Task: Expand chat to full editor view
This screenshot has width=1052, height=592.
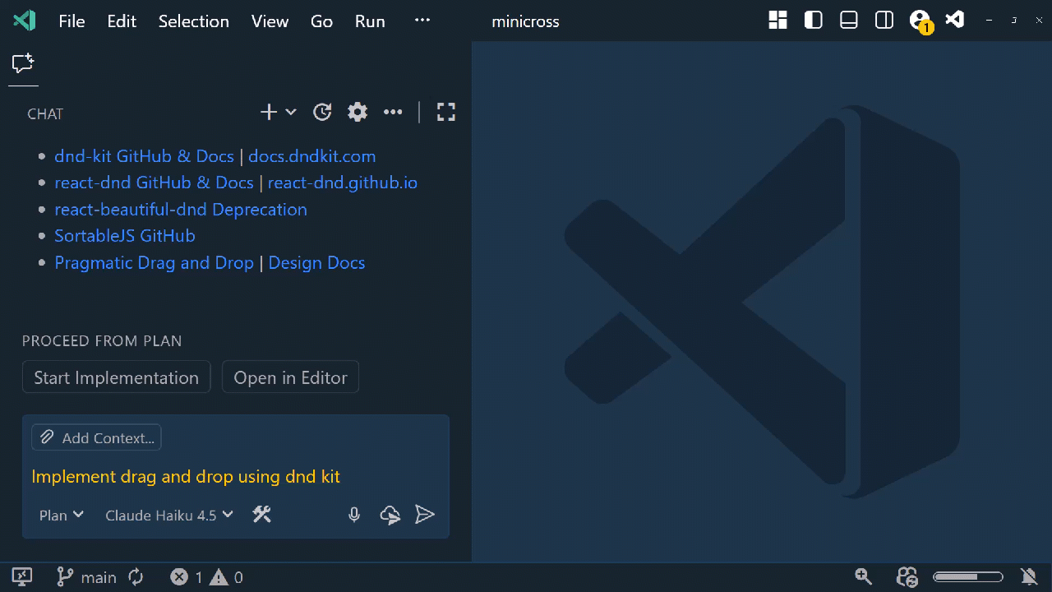Action: point(445,112)
